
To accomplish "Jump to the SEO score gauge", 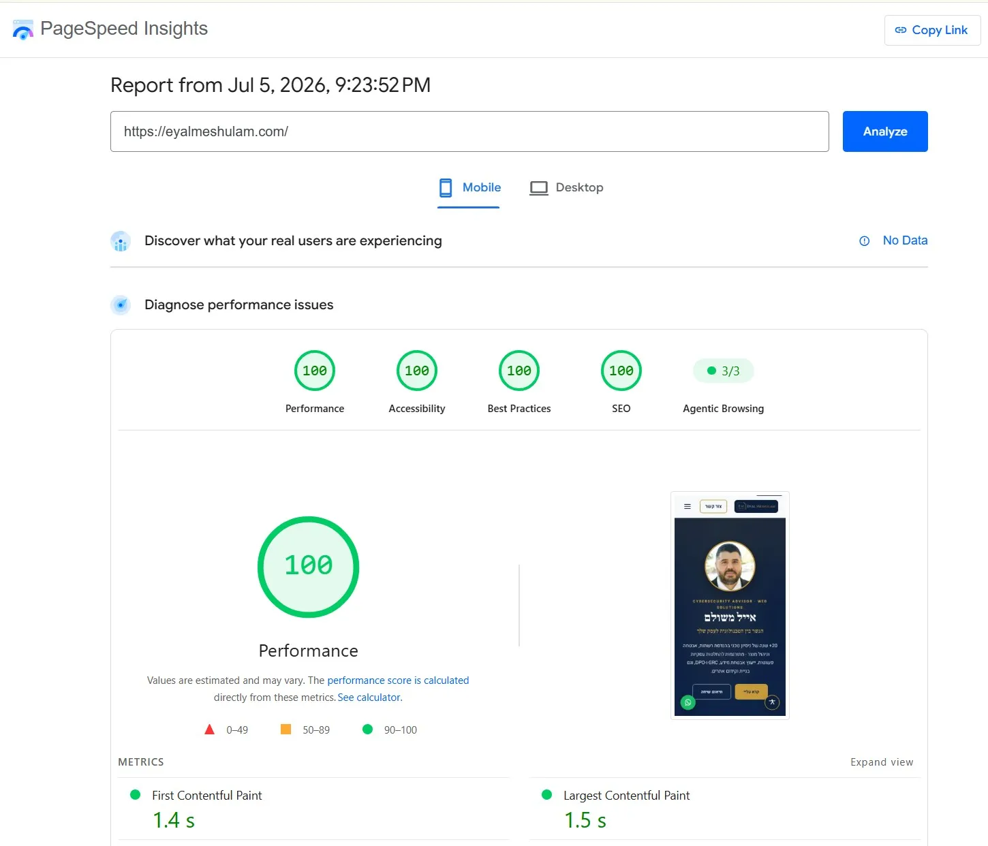I will pos(621,371).
